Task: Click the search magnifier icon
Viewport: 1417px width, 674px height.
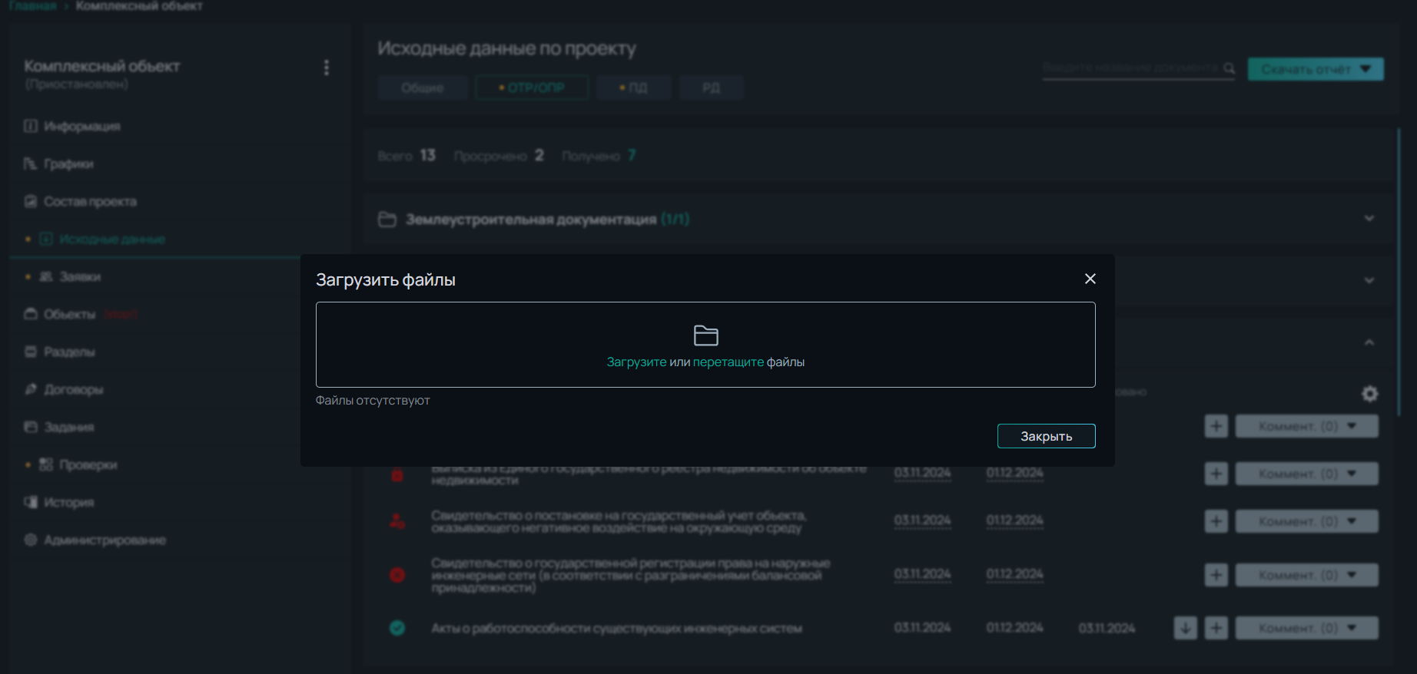Action: coord(1229,68)
